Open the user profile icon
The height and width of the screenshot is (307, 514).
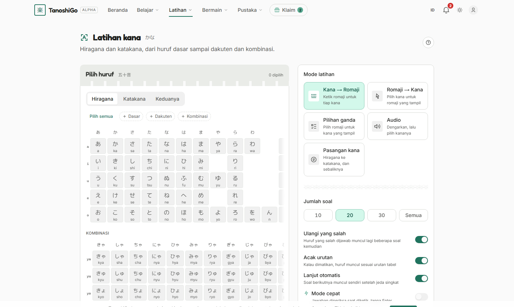[473, 10]
